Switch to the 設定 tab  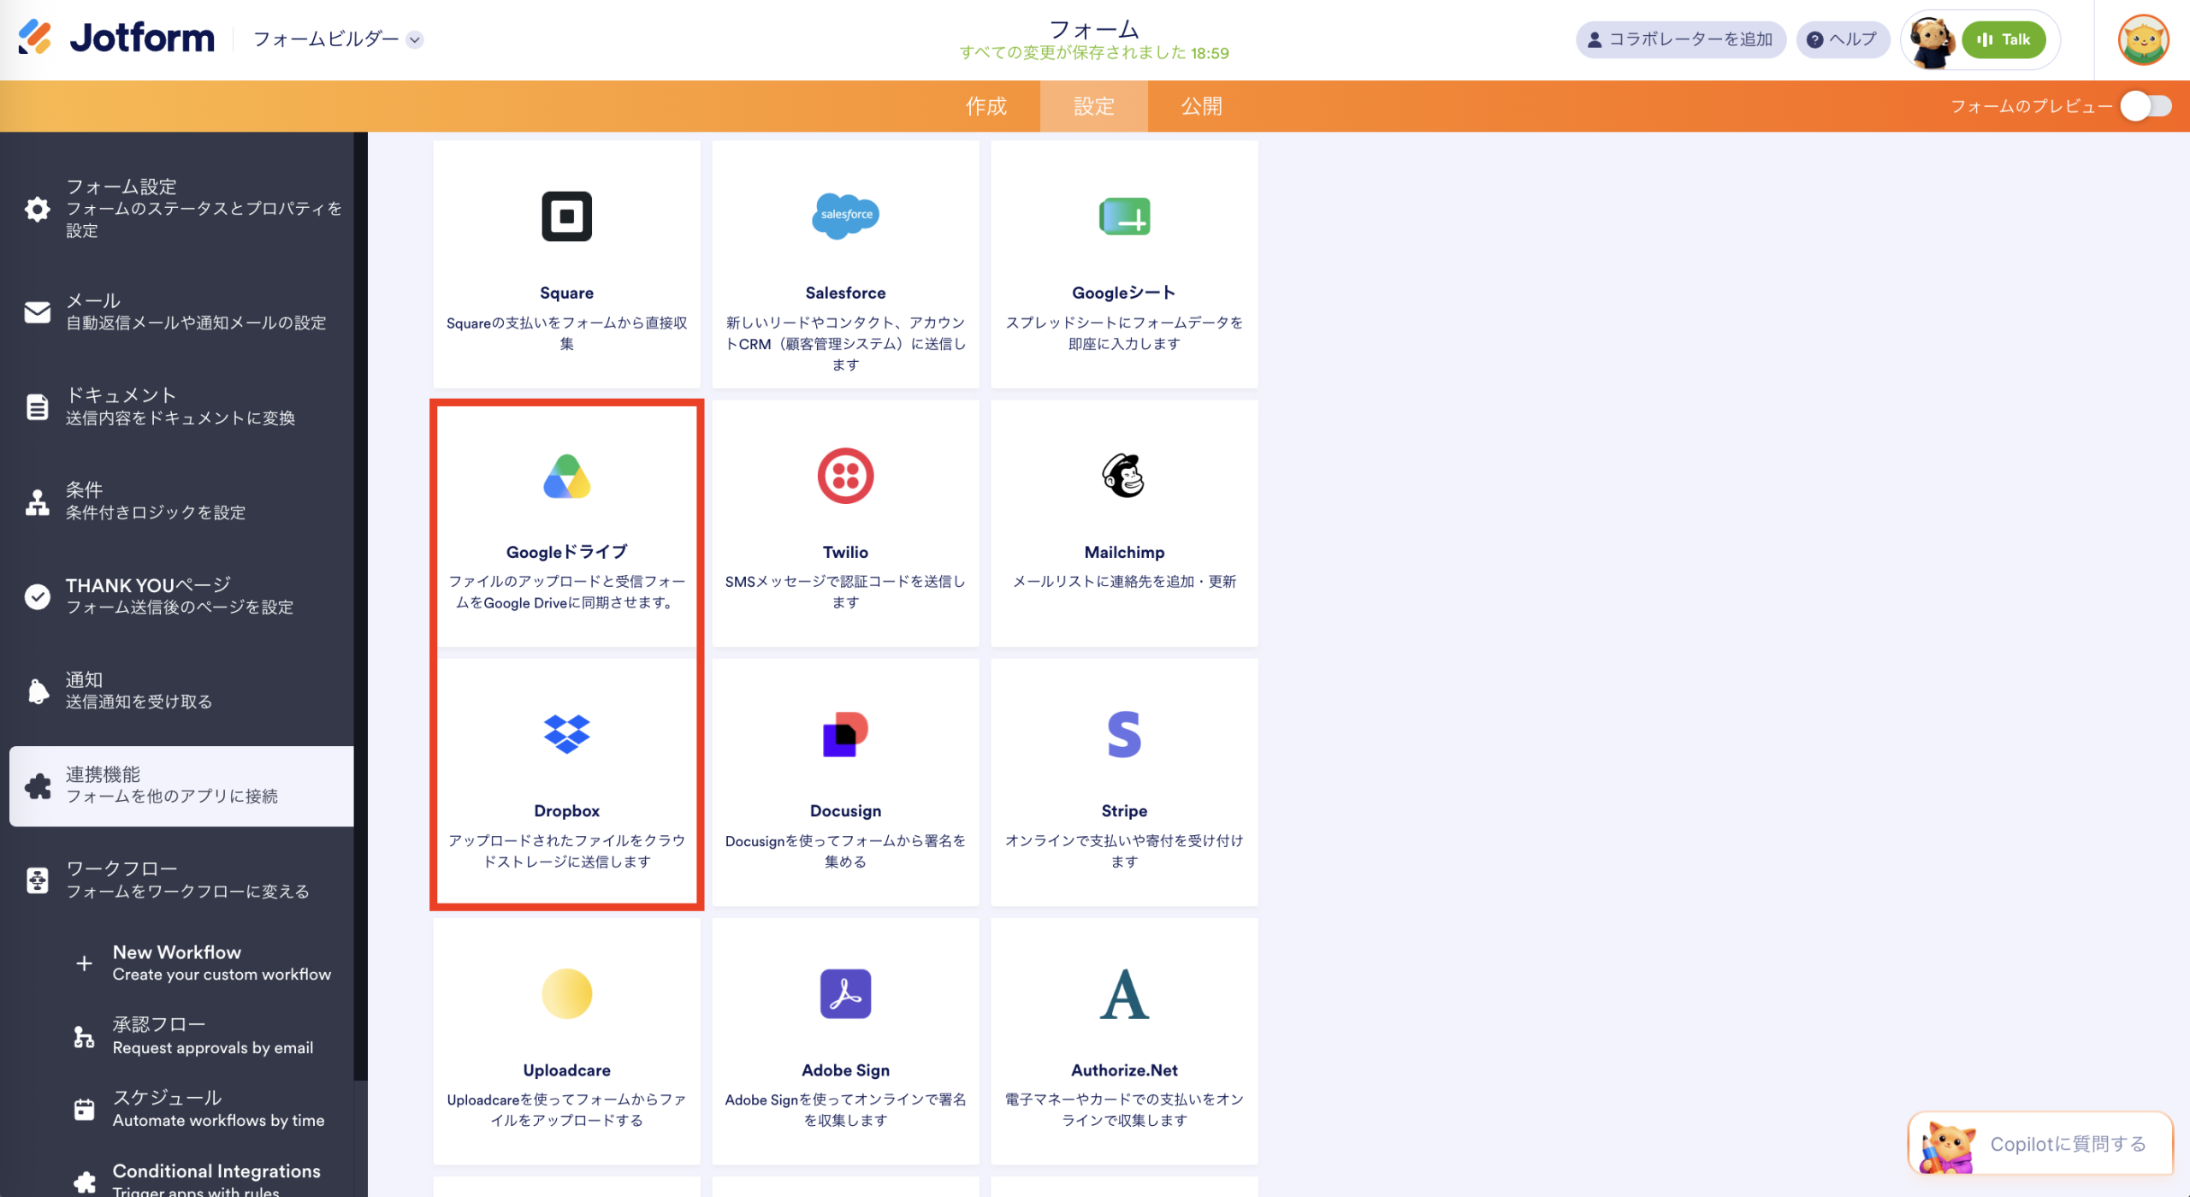(1094, 106)
